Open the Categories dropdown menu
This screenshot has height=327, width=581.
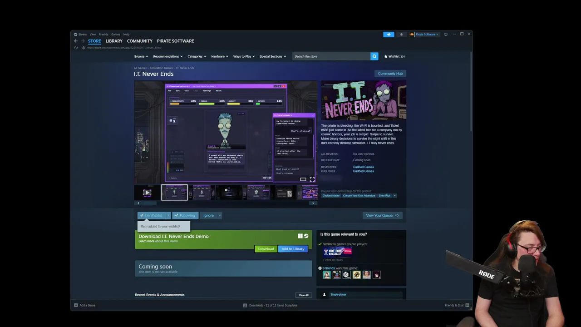197,56
